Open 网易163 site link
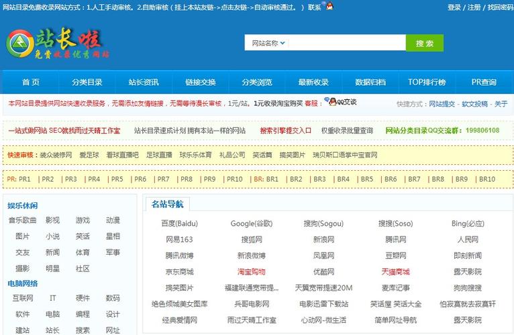Screen dimensions: 514x335 [179, 240]
